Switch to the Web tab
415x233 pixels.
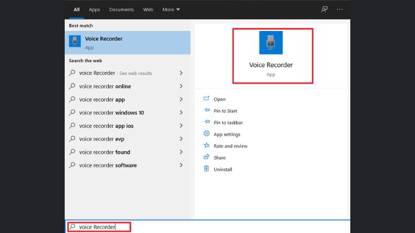[x=148, y=10]
